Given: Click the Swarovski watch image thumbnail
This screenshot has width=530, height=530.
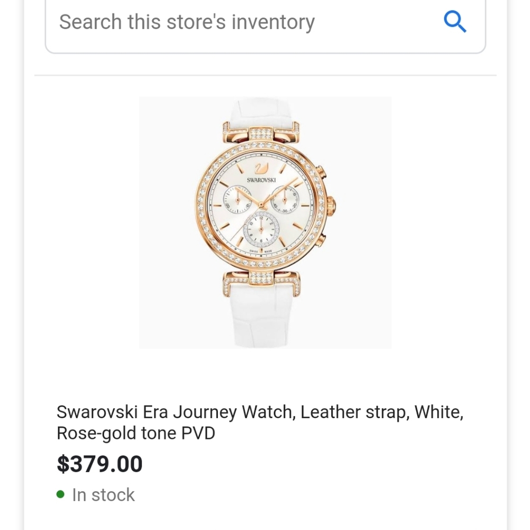Looking at the screenshot, I should 265,223.
